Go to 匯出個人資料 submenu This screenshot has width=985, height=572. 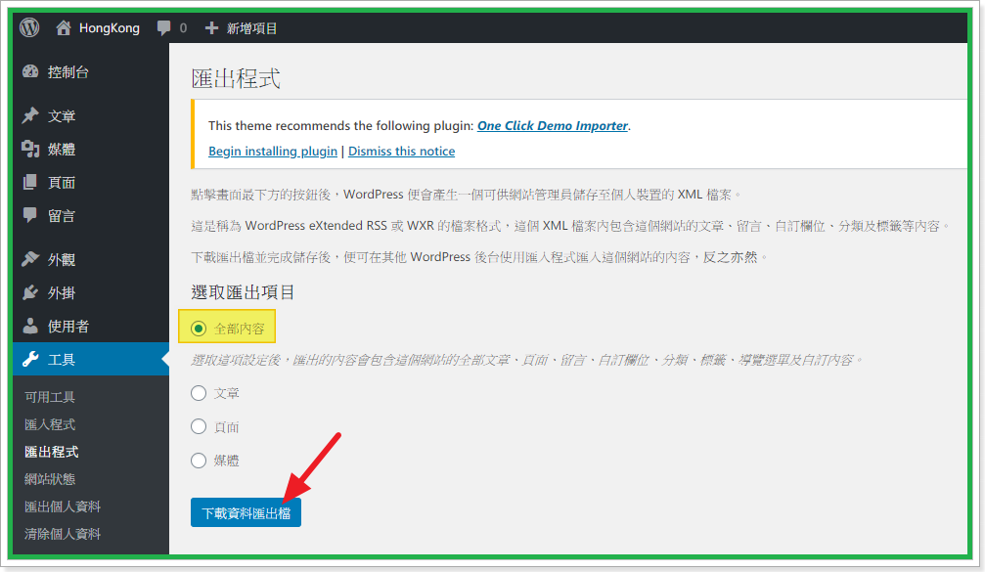pos(63,506)
